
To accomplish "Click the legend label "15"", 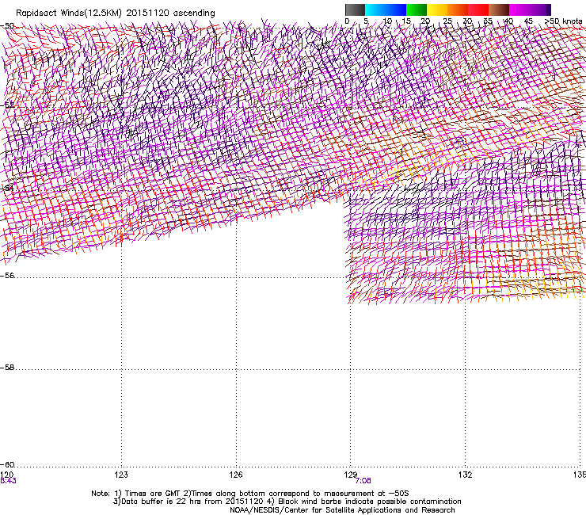I will (x=406, y=21).
